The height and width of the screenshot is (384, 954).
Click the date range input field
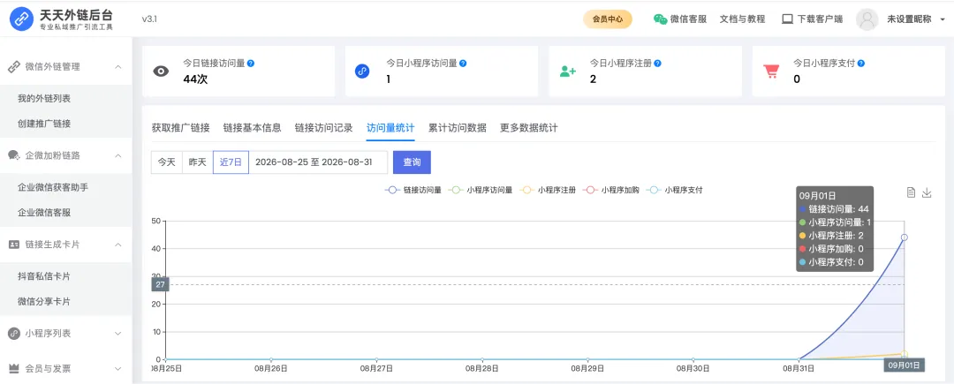318,162
